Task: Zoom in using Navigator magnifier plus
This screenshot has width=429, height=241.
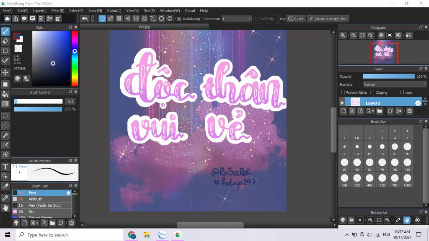Action: (x=354, y=35)
